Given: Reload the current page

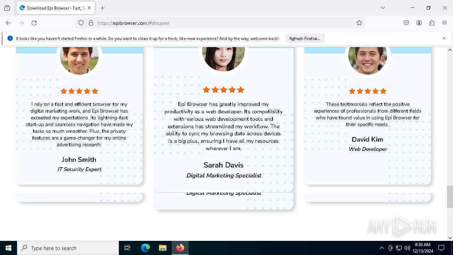Looking at the screenshot, I should [x=34, y=23].
